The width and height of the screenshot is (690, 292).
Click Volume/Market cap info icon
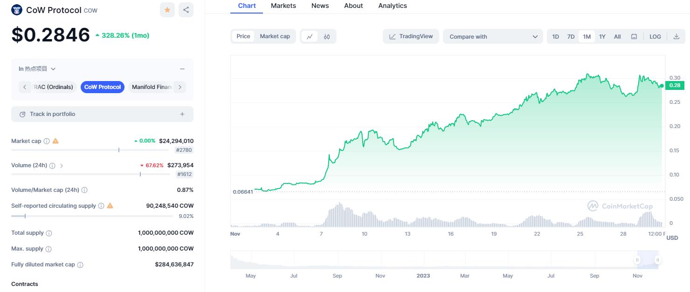(84, 190)
